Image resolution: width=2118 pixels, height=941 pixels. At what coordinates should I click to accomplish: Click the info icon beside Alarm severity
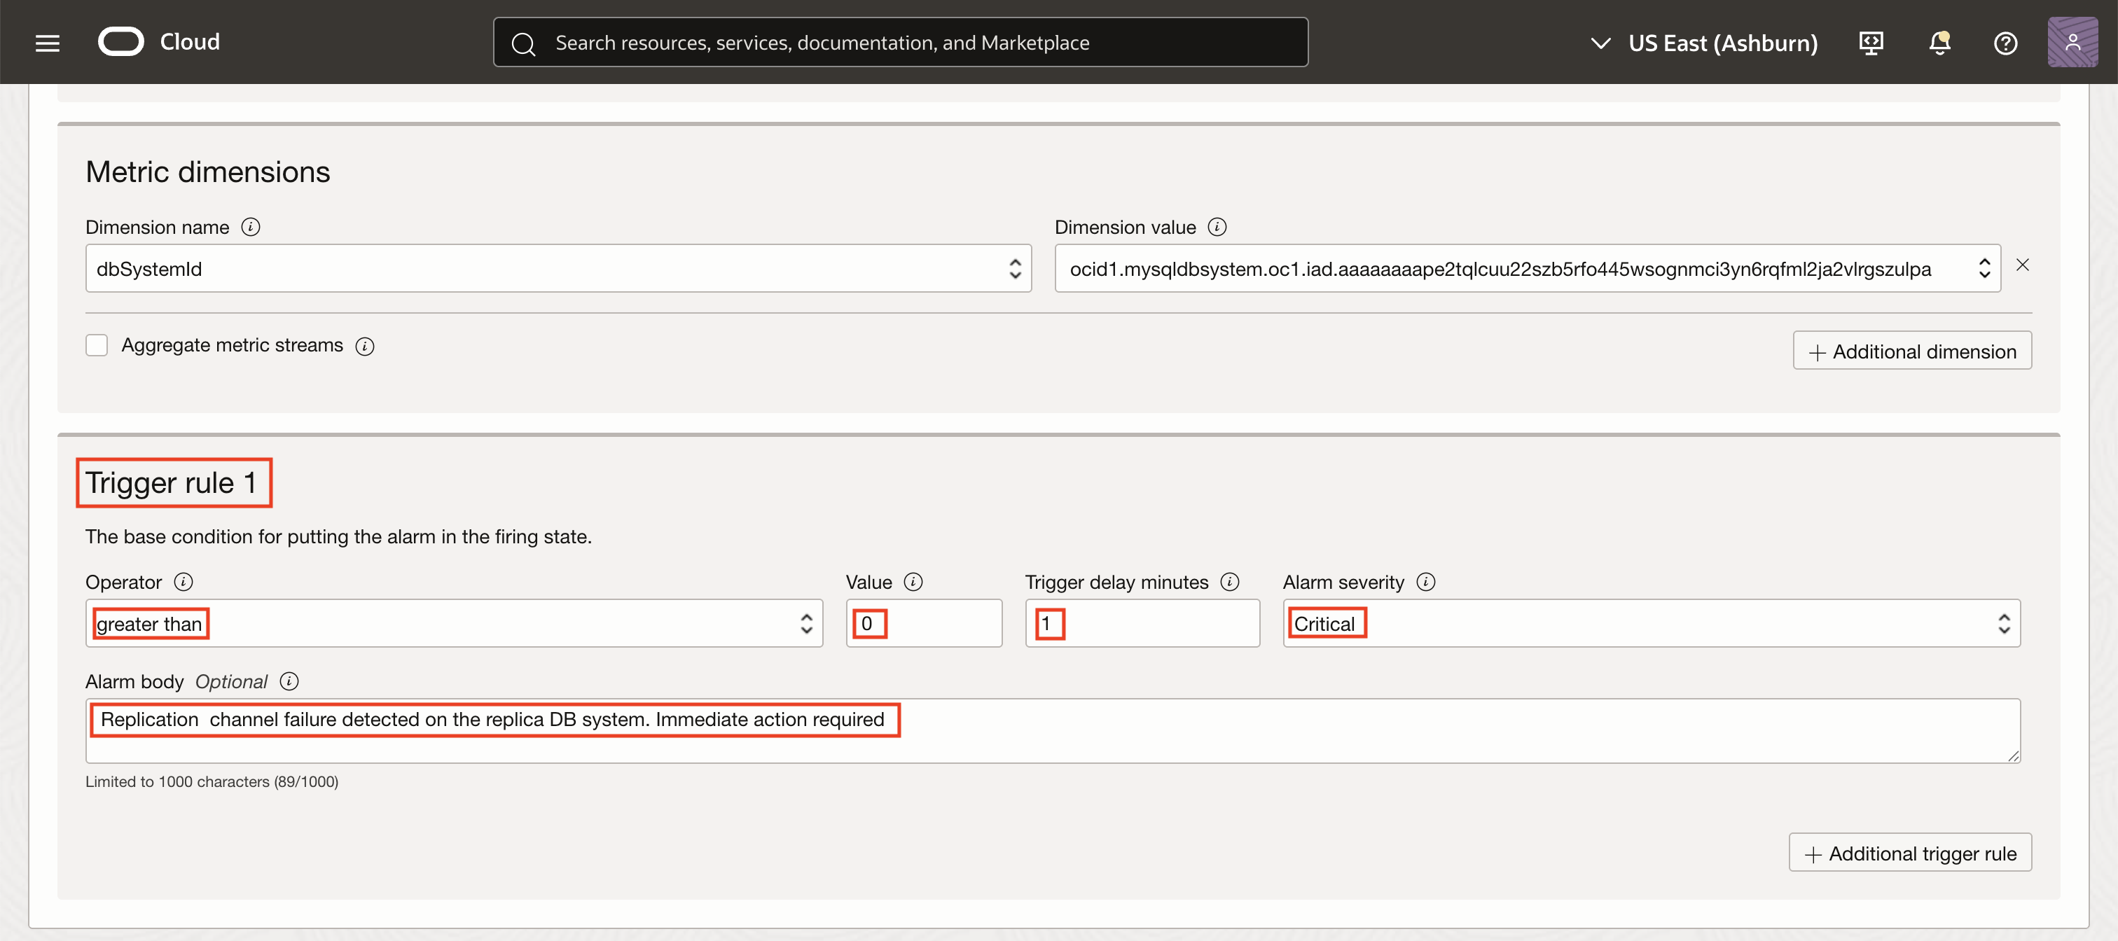click(x=1427, y=581)
